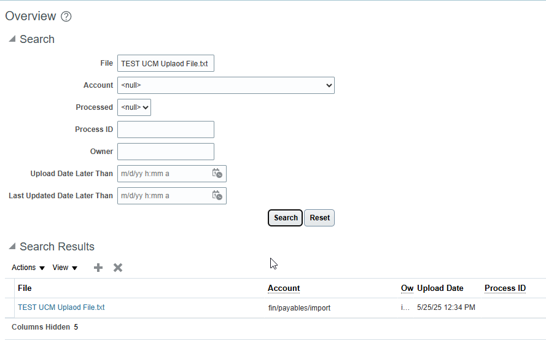This screenshot has width=546, height=340.
Task: Click the Reset button
Action: pos(319,218)
